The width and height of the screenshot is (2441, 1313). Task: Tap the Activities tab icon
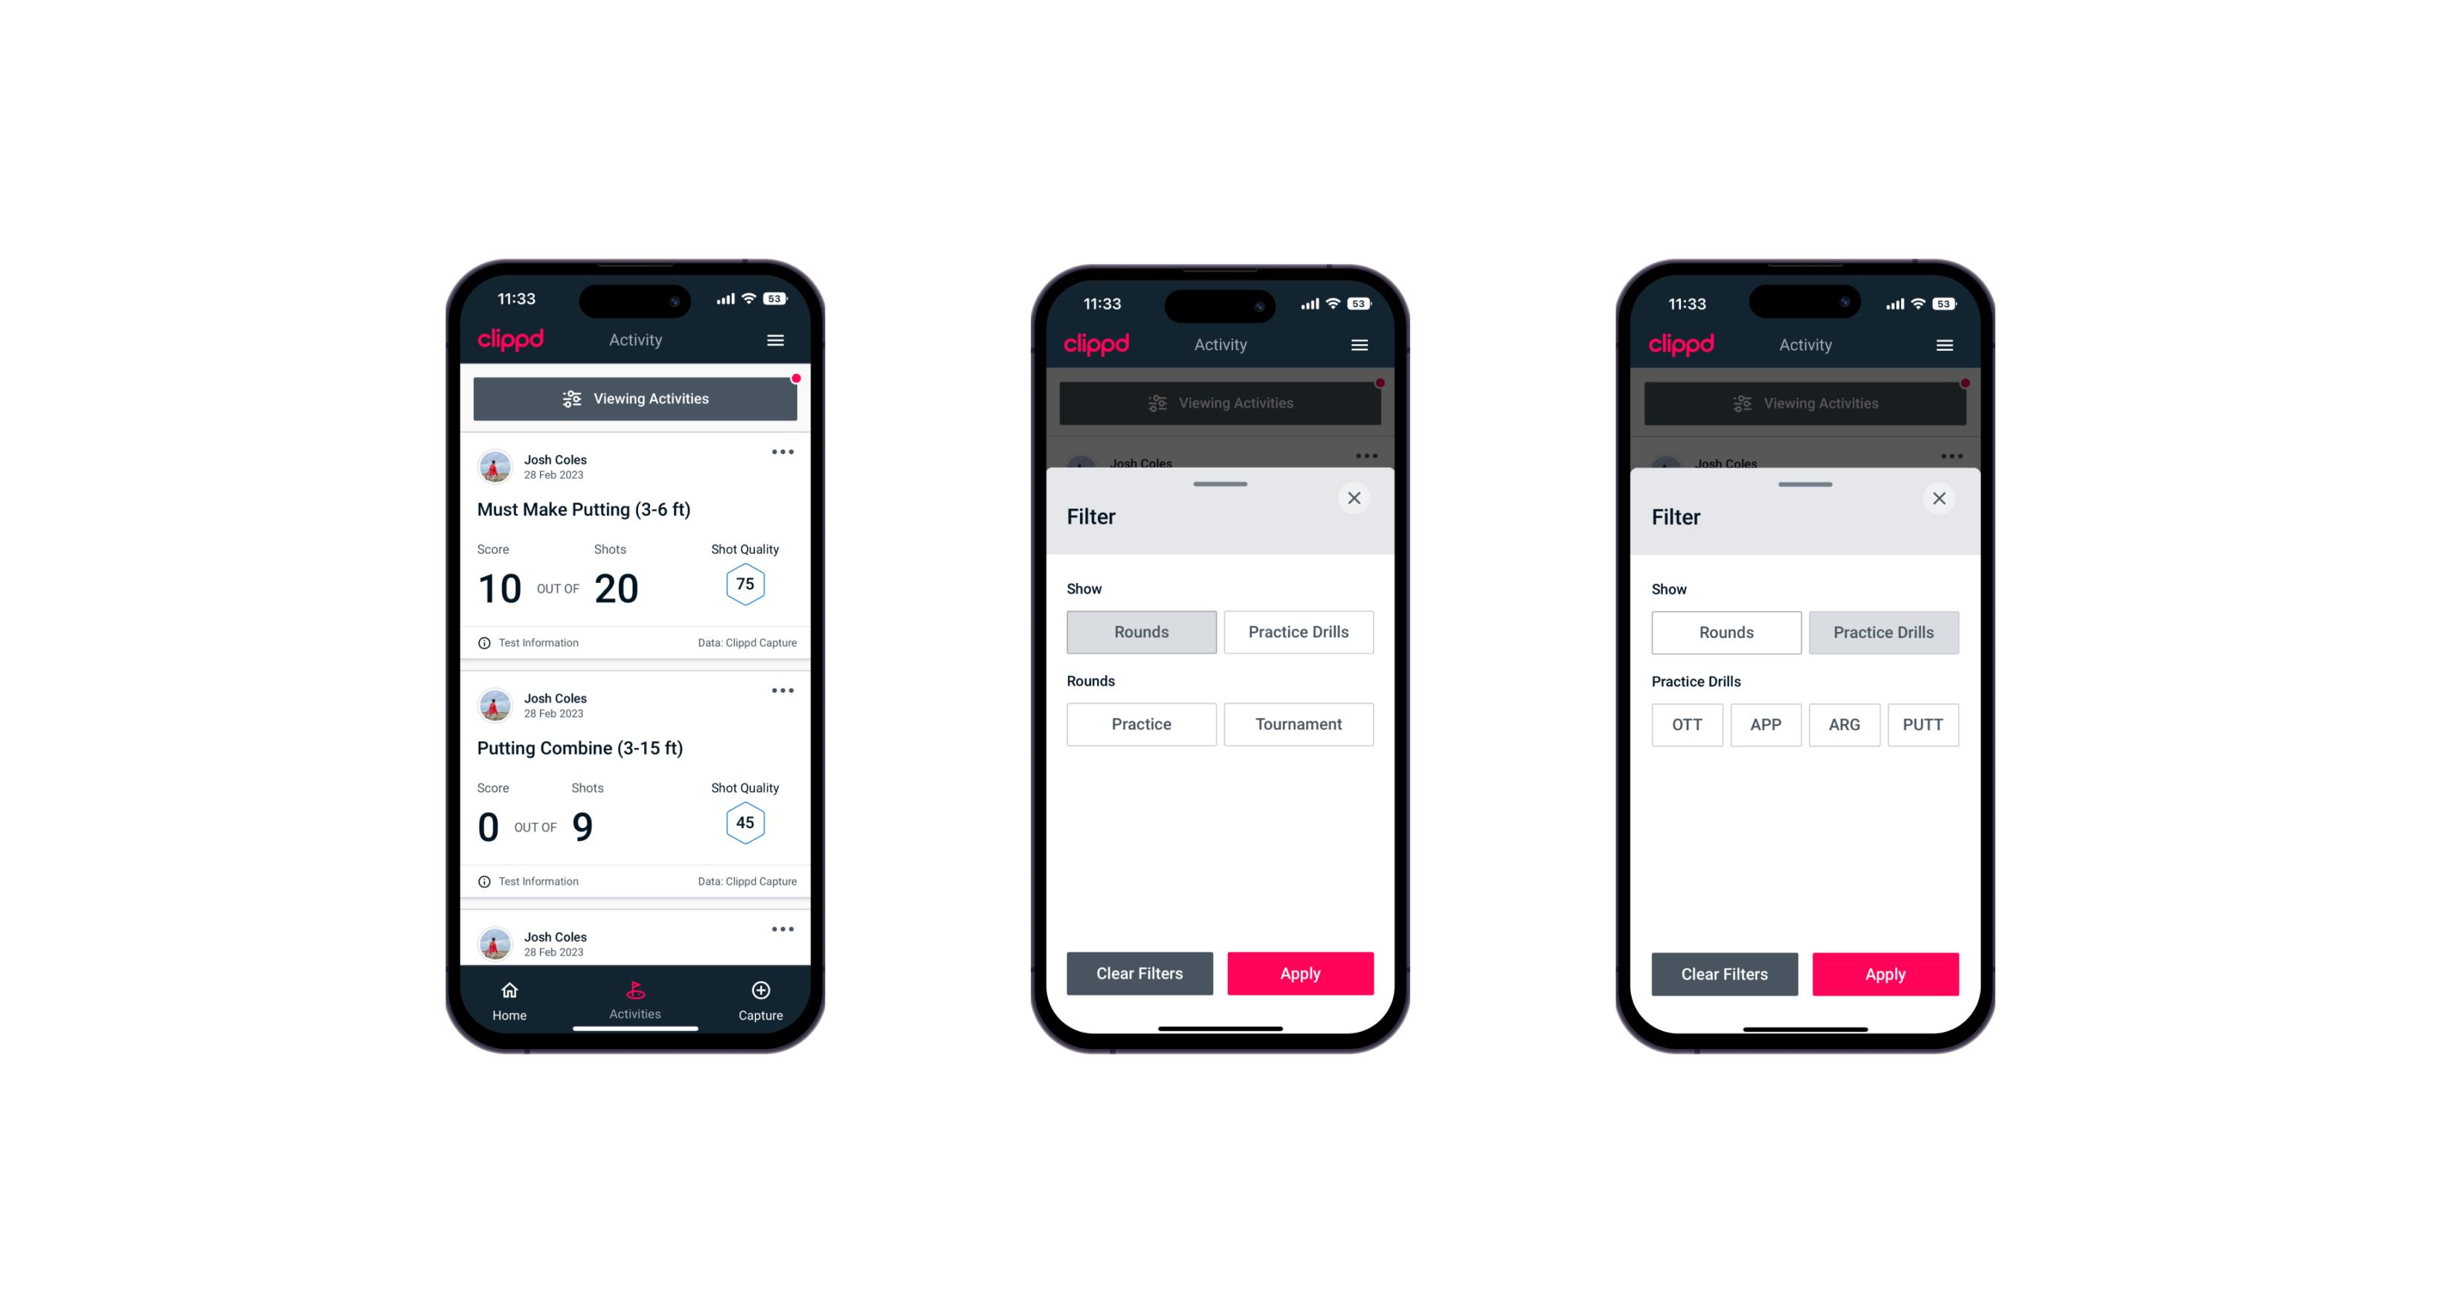pos(639,990)
